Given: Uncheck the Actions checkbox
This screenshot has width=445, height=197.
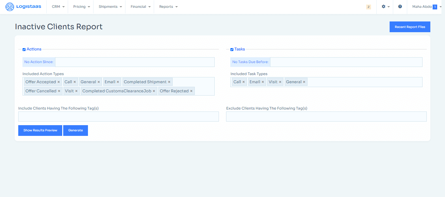Looking at the screenshot, I should pyautogui.click(x=24, y=50).
